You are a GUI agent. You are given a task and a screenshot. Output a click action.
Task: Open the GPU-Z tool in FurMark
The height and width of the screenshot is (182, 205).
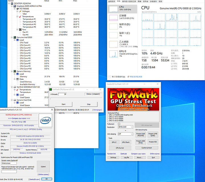(x=114, y=142)
